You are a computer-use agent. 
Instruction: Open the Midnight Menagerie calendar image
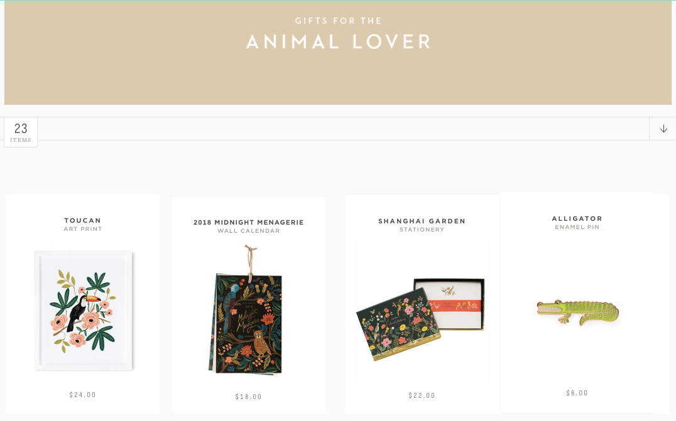[x=247, y=310]
